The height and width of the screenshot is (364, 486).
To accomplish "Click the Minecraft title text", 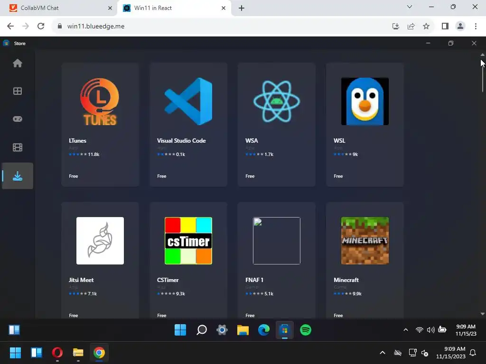I will [x=346, y=280].
